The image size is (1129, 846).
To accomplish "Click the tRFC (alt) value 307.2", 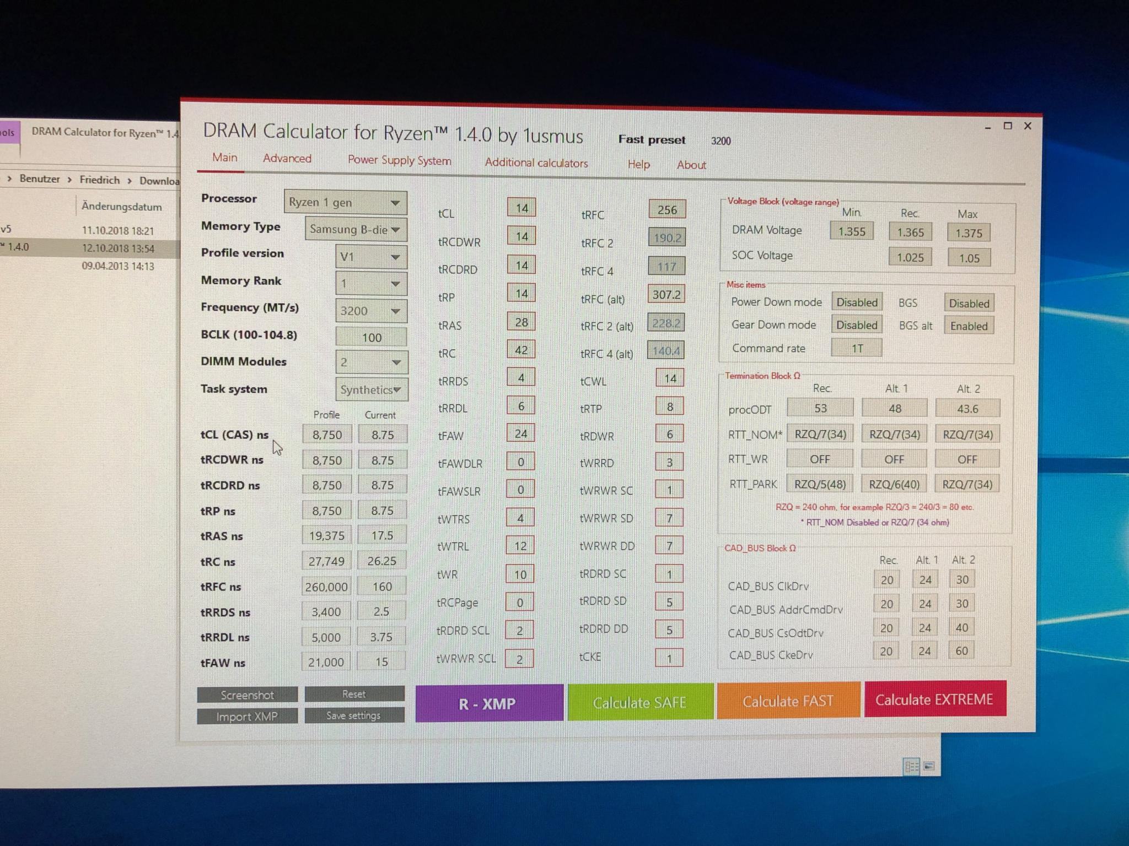I will (x=666, y=295).
